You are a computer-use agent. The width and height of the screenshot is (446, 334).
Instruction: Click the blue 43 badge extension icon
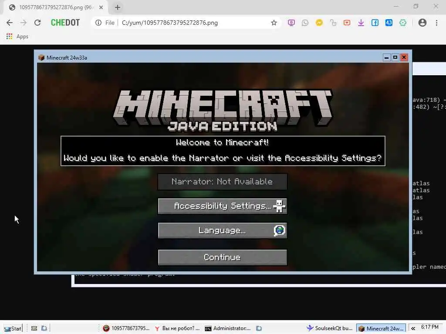[x=389, y=23]
